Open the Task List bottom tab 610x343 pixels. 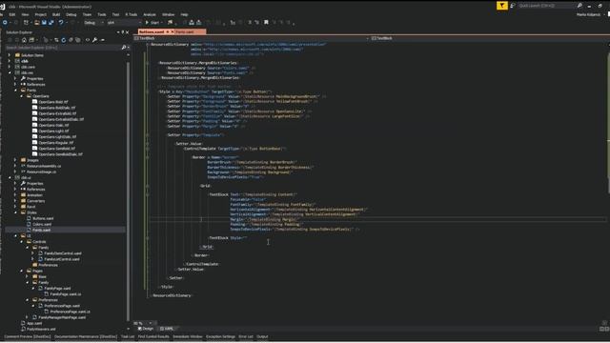click(128, 336)
